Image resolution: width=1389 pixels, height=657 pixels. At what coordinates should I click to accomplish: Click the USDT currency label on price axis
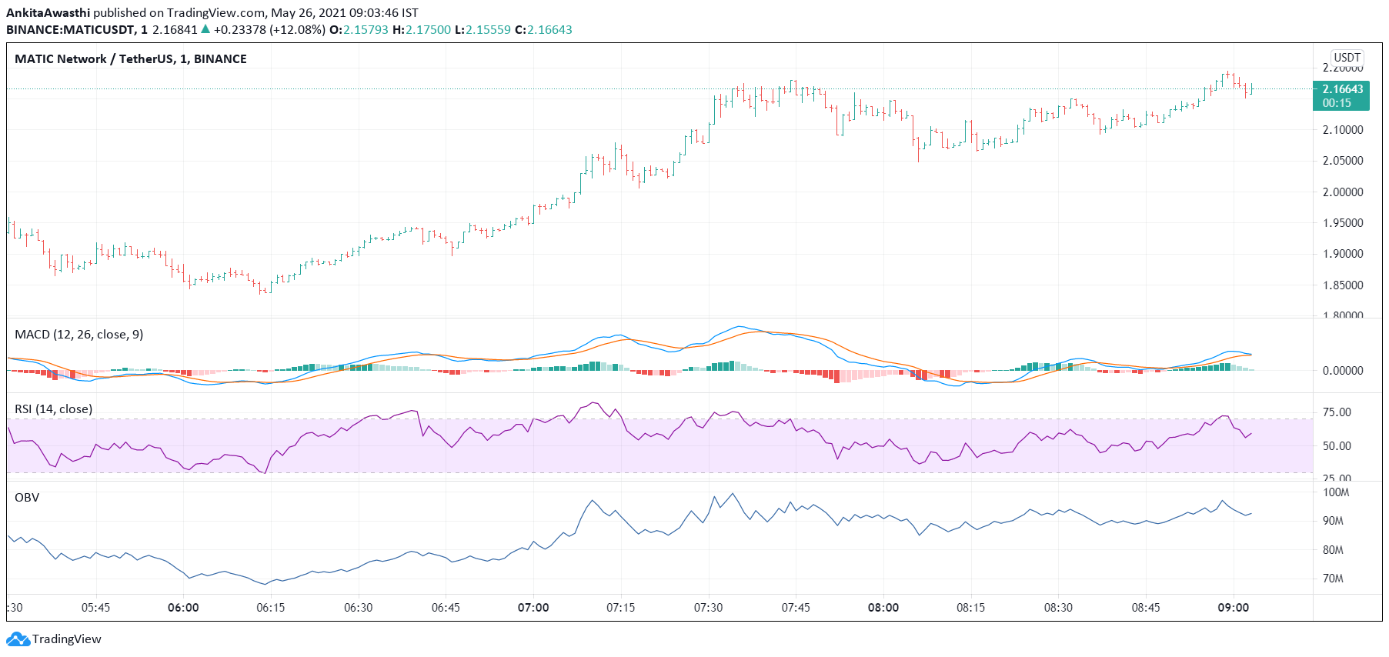coord(1347,58)
